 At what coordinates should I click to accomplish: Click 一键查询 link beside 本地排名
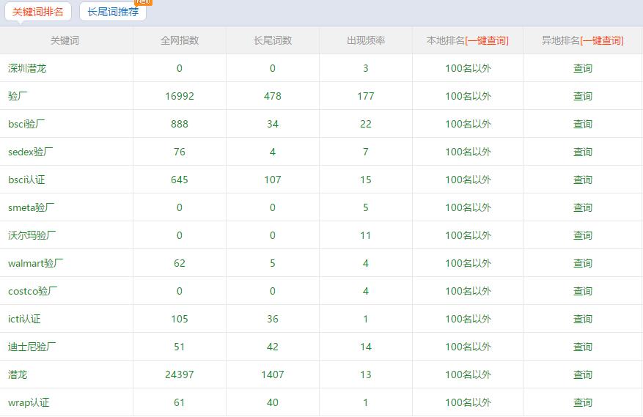(487, 41)
